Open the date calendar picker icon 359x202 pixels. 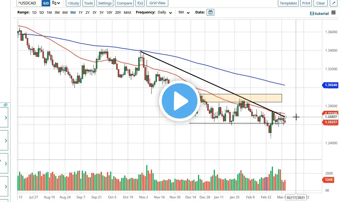(211, 12)
